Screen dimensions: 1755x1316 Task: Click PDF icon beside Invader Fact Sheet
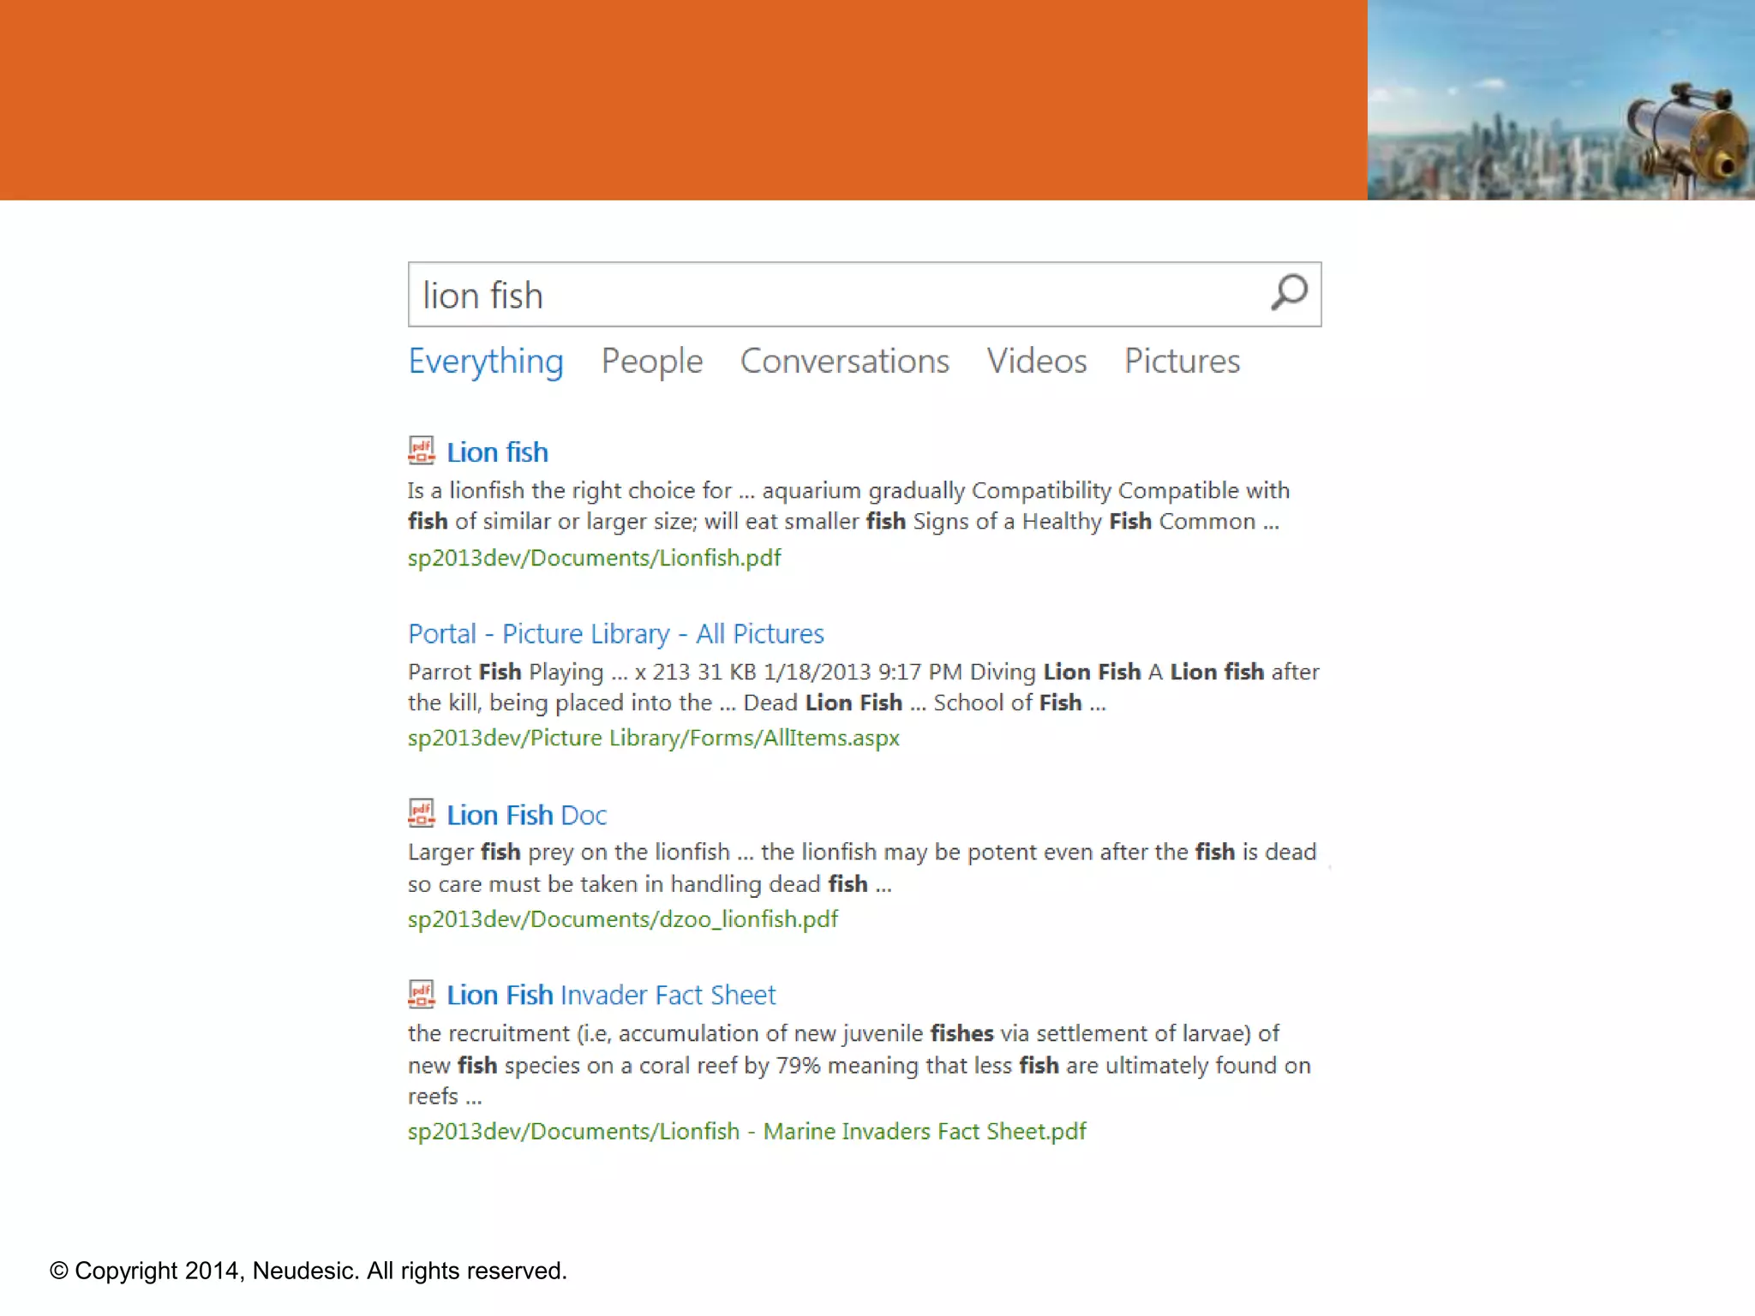pos(421,994)
